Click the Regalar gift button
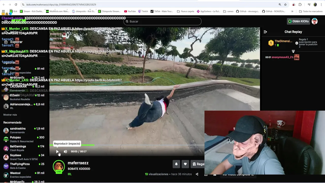 tap(198, 164)
